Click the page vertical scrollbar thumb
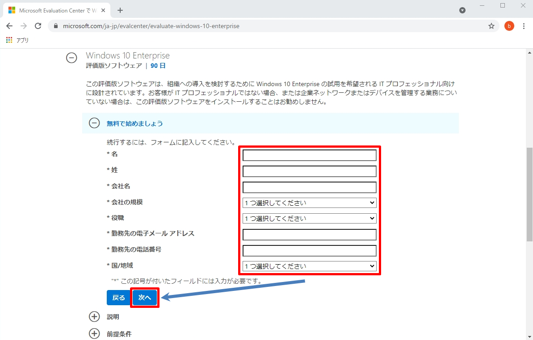Viewport: 533px width, 340px height. click(x=529, y=194)
